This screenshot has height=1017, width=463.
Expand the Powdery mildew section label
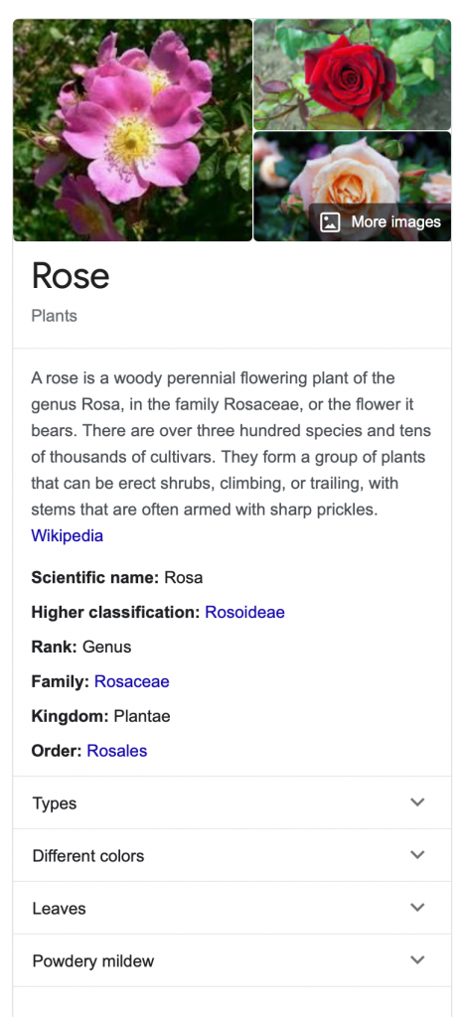(93, 961)
